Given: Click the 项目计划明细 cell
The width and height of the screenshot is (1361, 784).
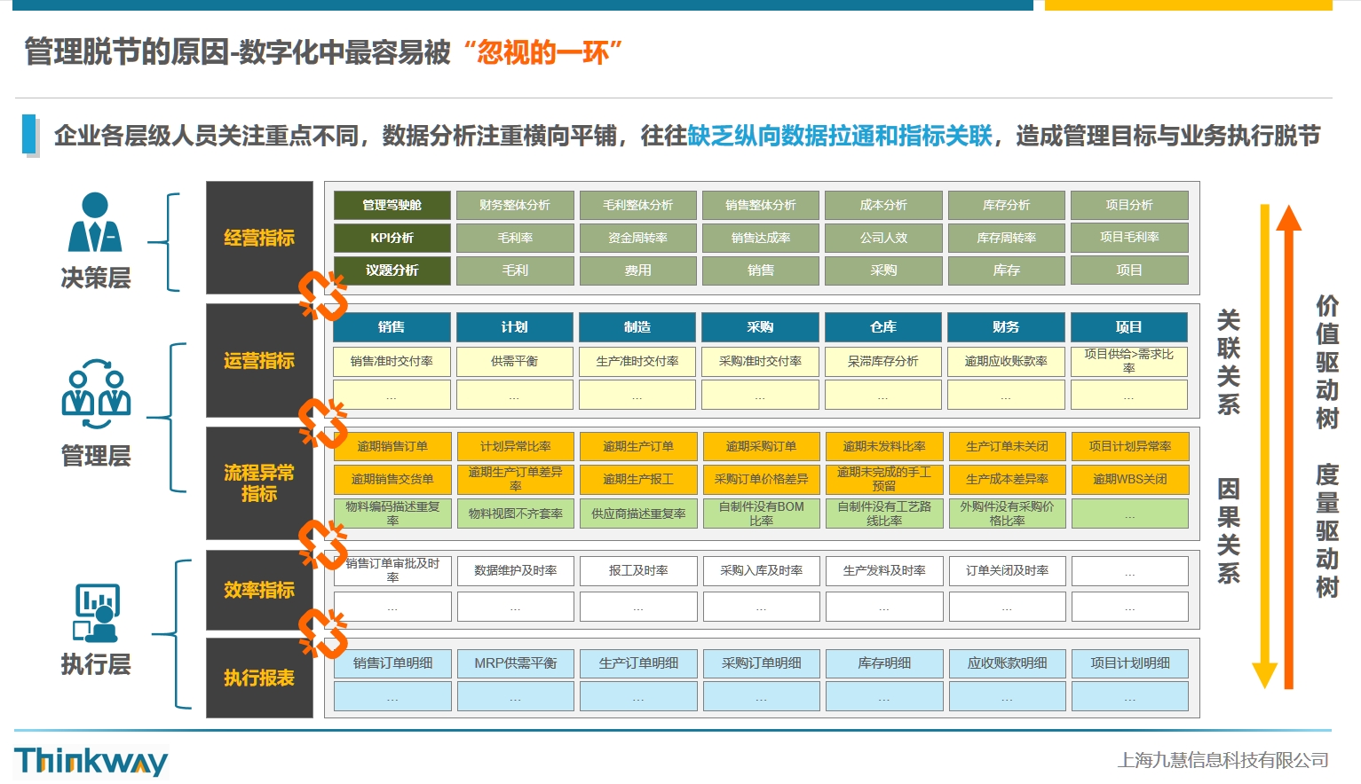Looking at the screenshot, I should [1130, 663].
